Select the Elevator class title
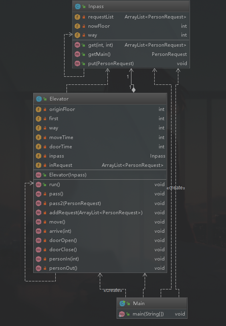 point(59,99)
